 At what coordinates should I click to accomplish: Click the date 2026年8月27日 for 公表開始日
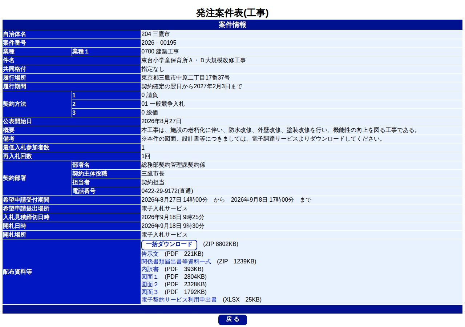click(x=161, y=121)
